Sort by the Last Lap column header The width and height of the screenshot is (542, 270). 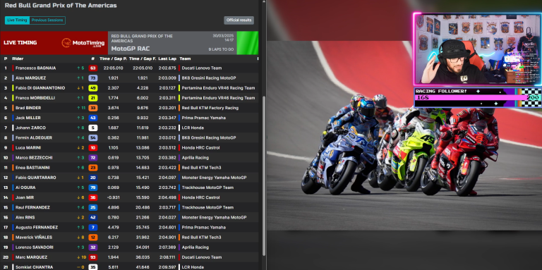(x=167, y=59)
